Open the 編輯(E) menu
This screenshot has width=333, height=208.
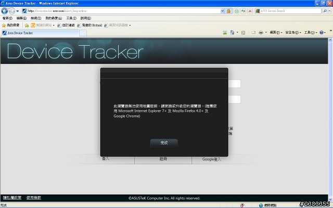pyautogui.click(x=21, y=18)
